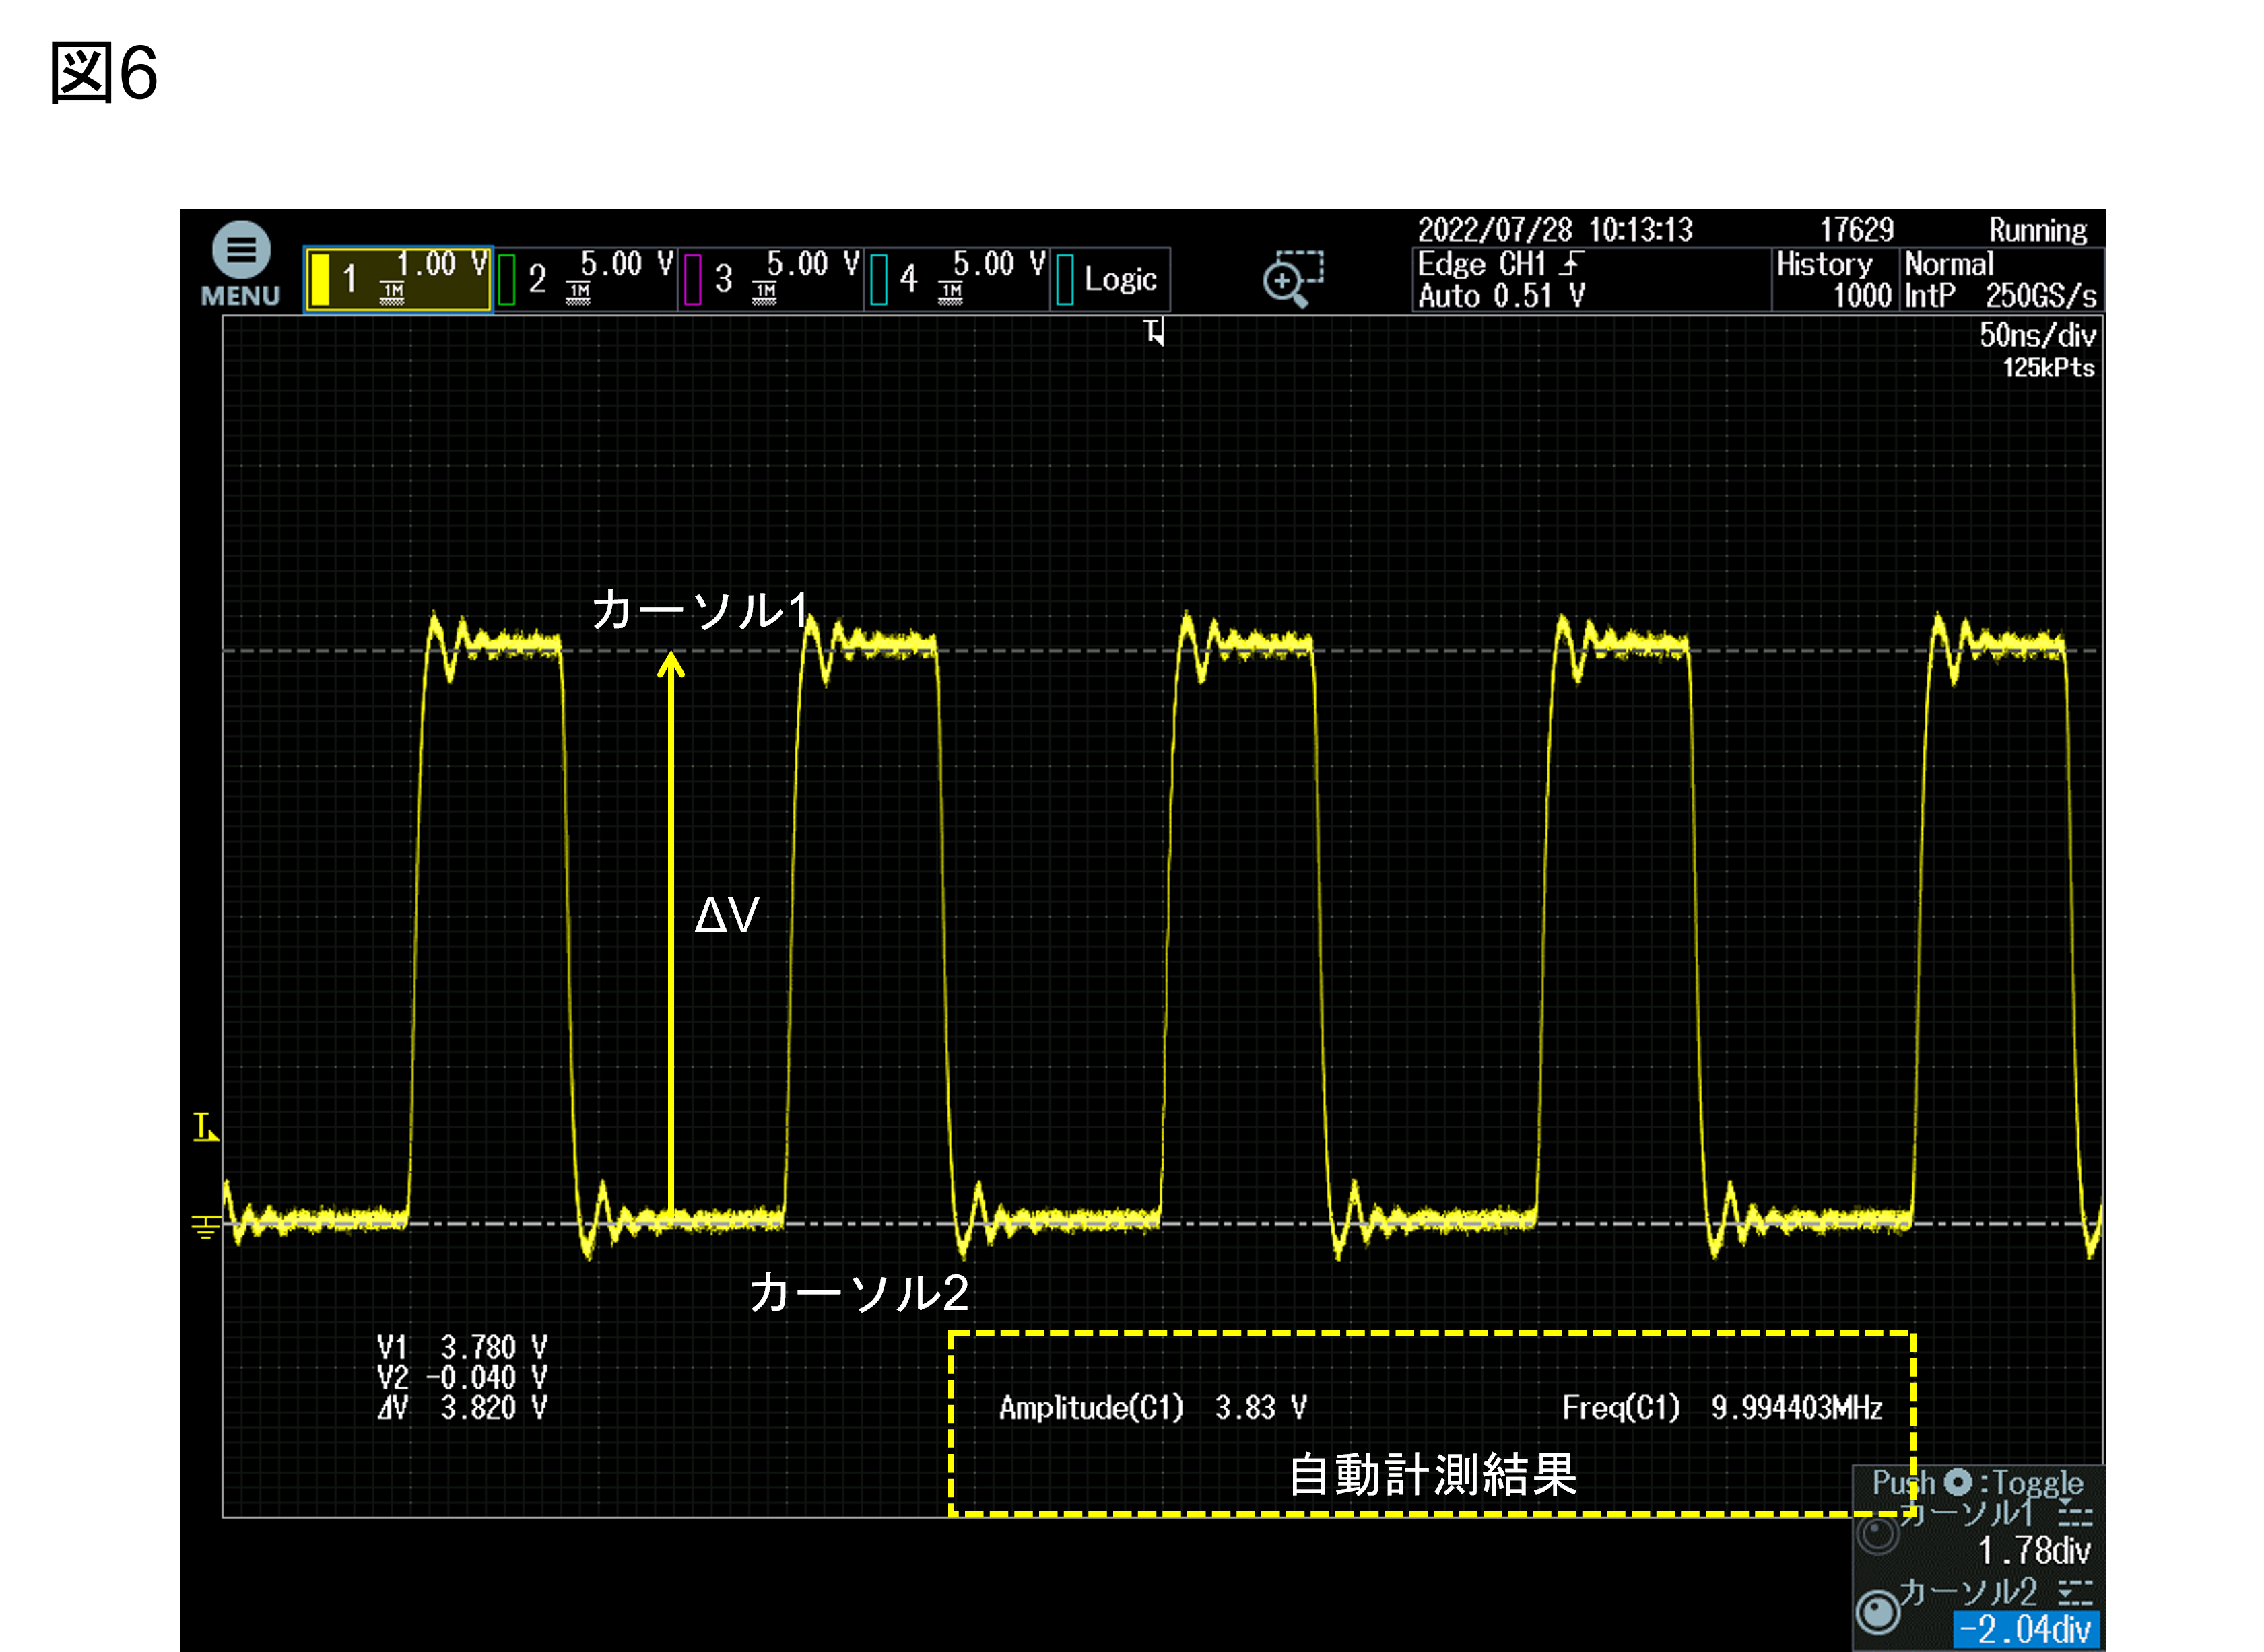Screen dimensions: 2264x1652
Task: Select the V2 -0.040 V cursor readout
Action: 462,1377
